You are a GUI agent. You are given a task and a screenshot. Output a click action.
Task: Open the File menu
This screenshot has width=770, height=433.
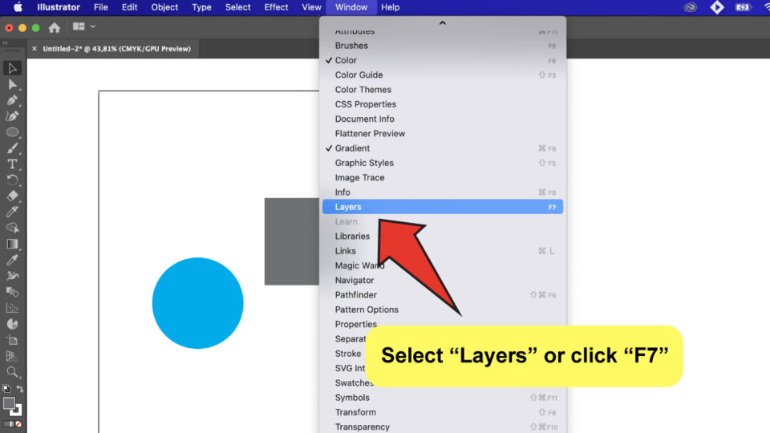[101, 7]
